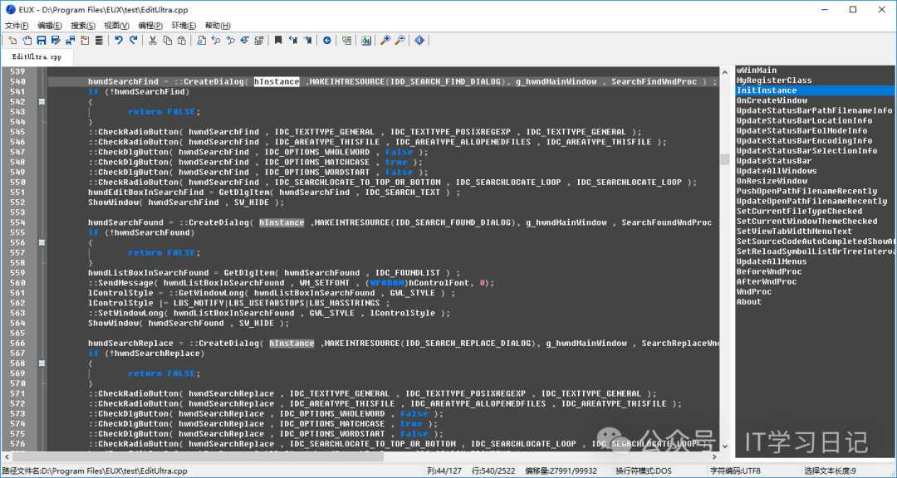Click the blue back navigation arrow icon
The height and width of the screenshot is (478, 897).
326,40
